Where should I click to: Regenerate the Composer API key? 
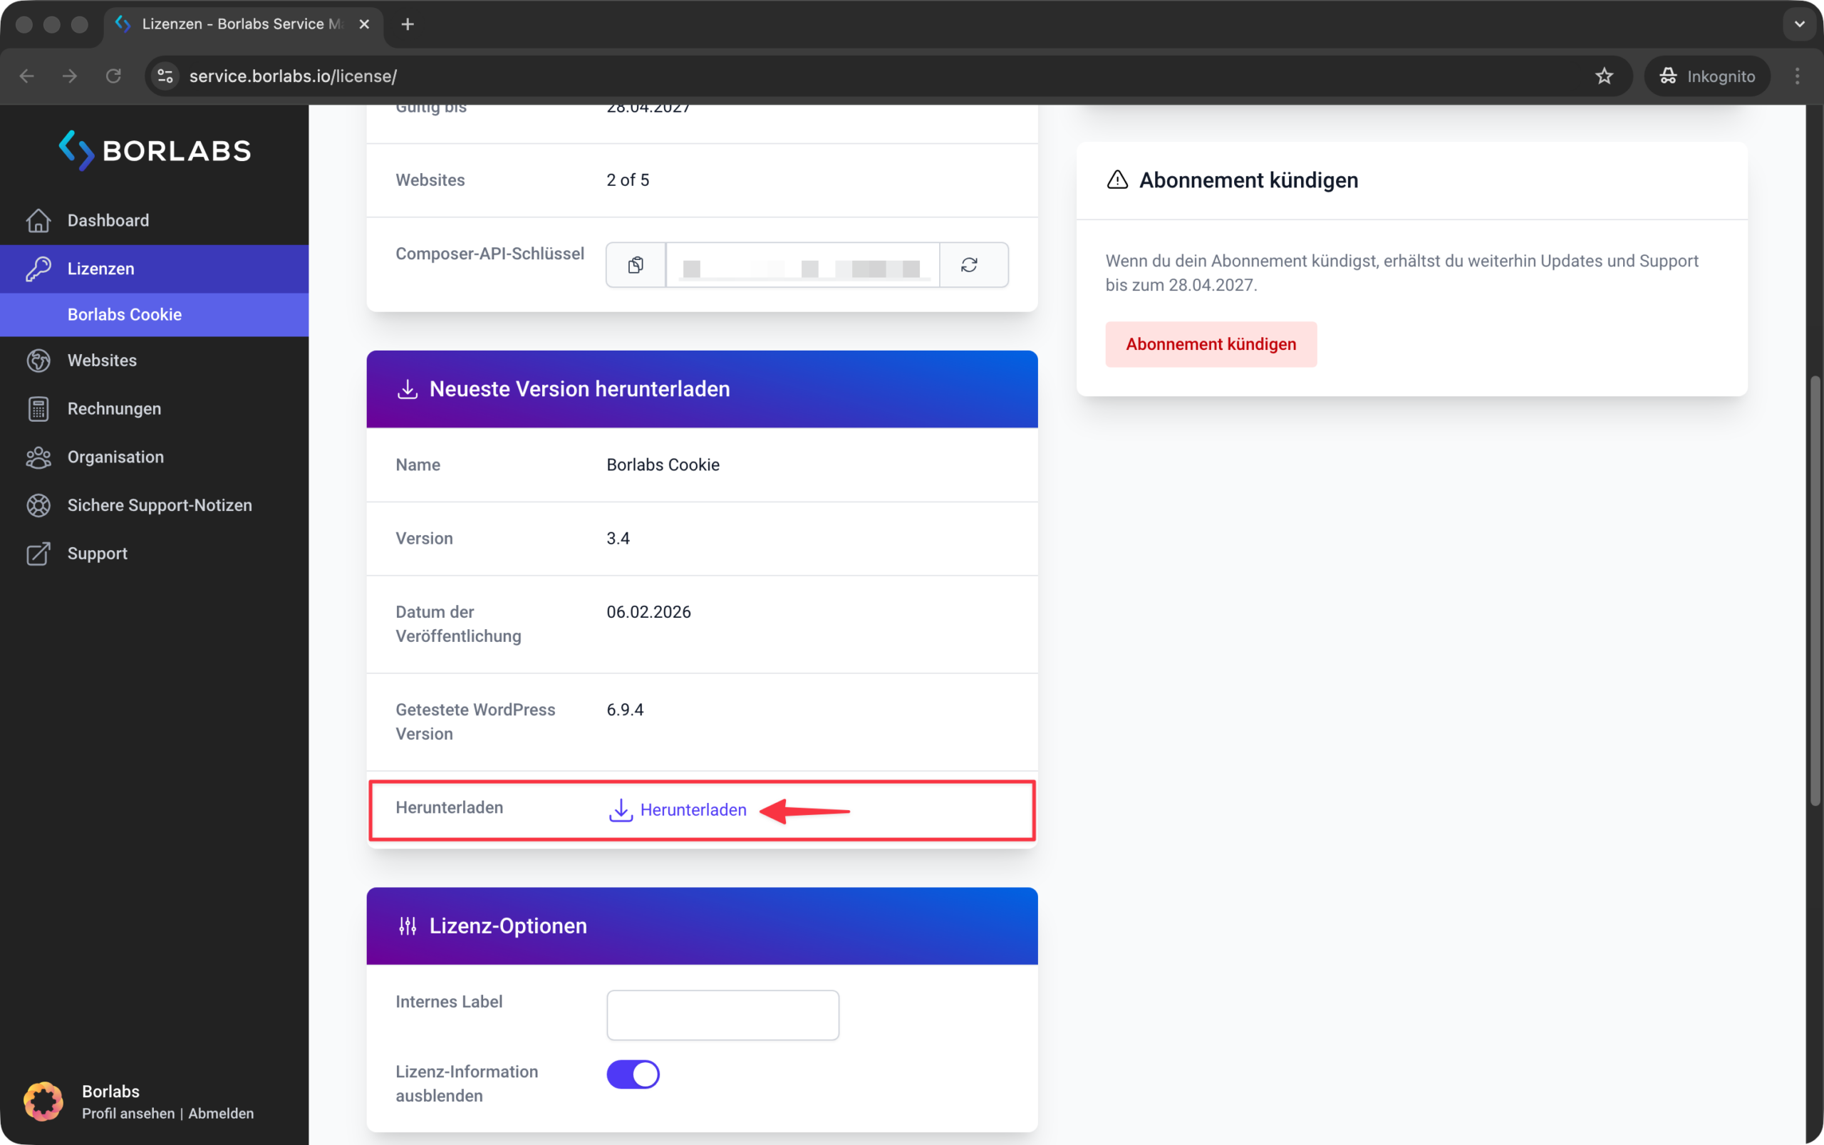(969, 265)
